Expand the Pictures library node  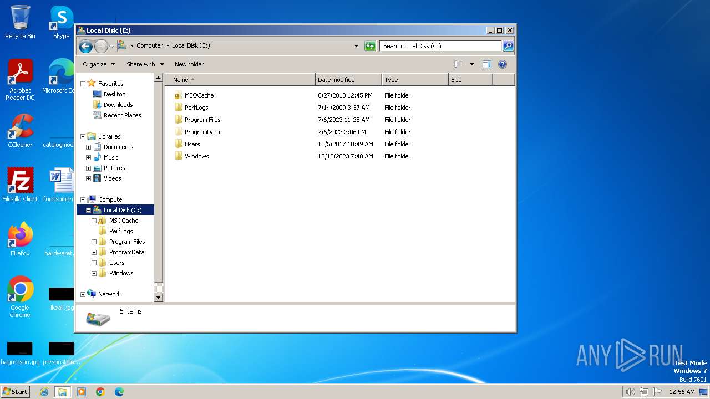[88, 168]
